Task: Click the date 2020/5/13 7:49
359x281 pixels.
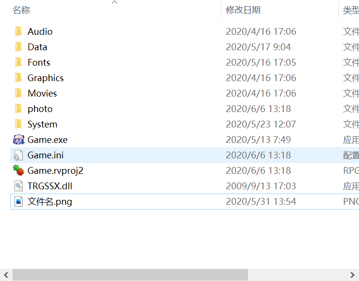Action: point(258,140)
